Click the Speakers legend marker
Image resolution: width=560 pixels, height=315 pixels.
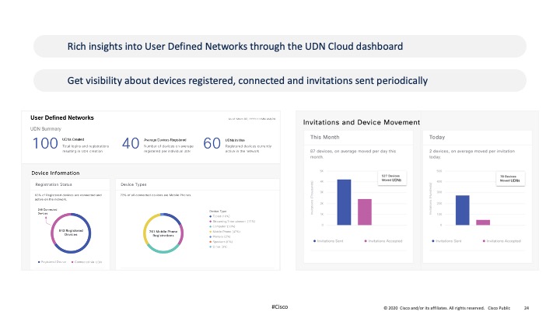[211, 243]
